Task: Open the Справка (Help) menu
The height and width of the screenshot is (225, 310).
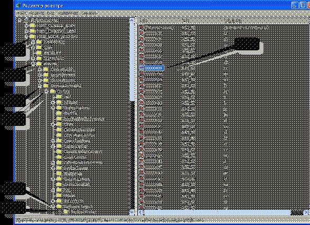Action: (89, 14)
